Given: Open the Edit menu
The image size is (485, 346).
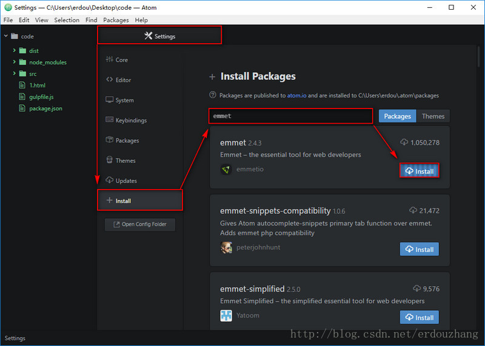Looking at the screenshot, I should tap(24, 20).
